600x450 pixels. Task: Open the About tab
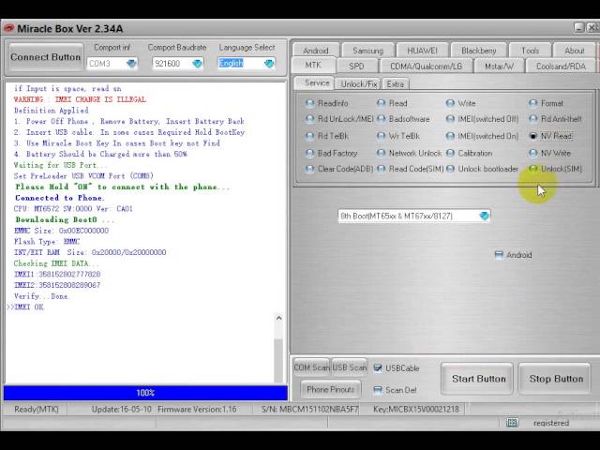tap(575, 51)
